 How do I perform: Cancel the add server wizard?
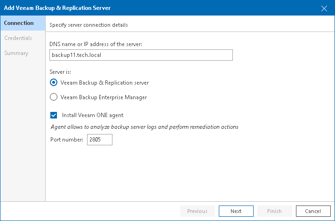pos(313,211)
